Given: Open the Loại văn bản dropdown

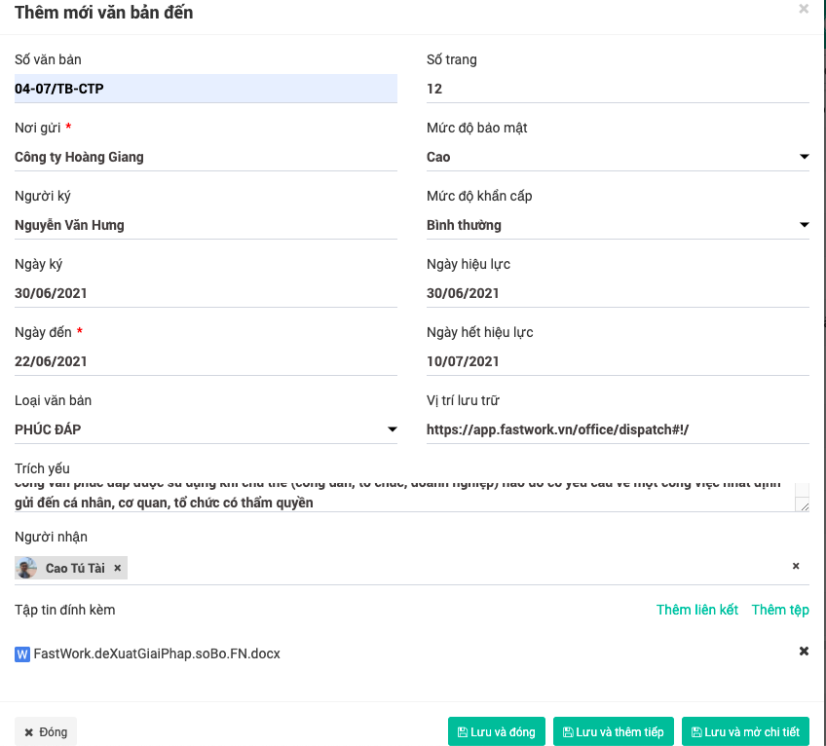Looking at the screenshot, I should [392, 429].
